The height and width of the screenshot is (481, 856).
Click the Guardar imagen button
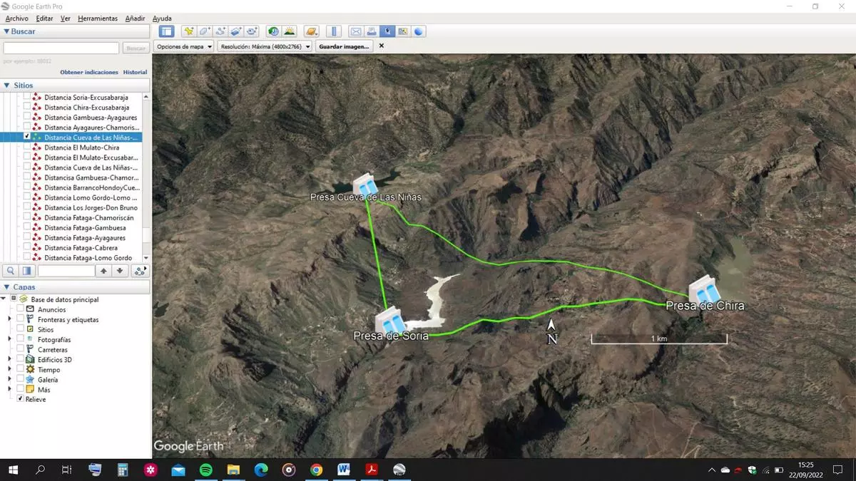(x=345, y=46)
